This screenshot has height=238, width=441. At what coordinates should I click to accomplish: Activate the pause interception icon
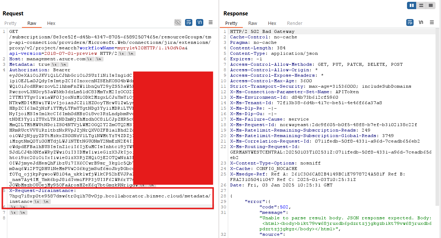(x=411, y=5)
